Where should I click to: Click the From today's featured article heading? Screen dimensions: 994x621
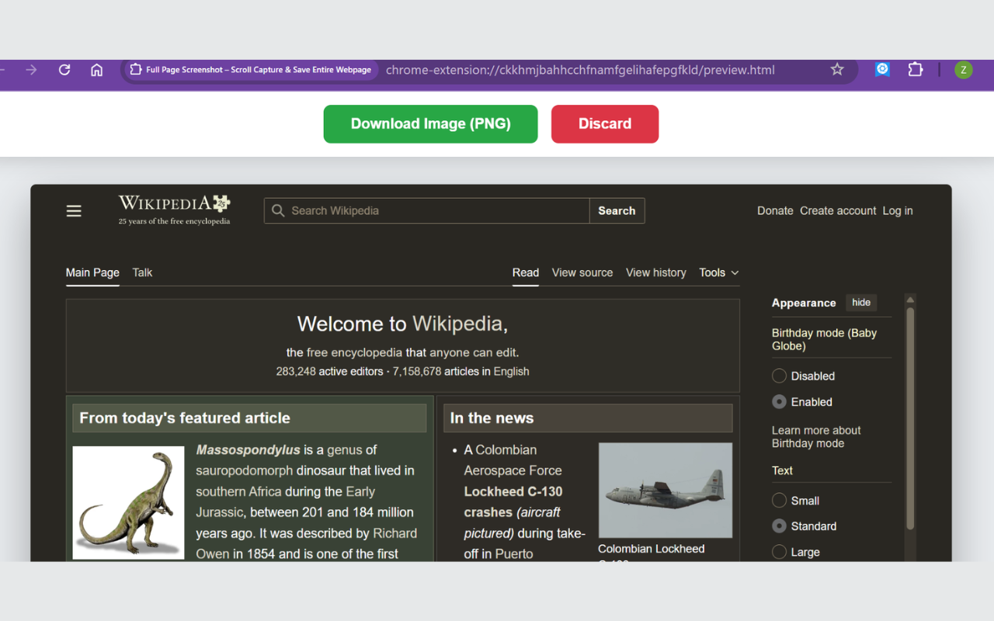pyautogui.click(x=185, y=418)
